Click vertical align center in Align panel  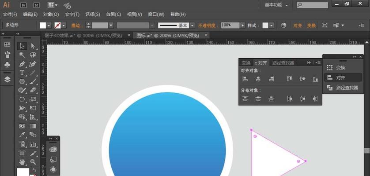pyautogui.click(x=302, y=79)
